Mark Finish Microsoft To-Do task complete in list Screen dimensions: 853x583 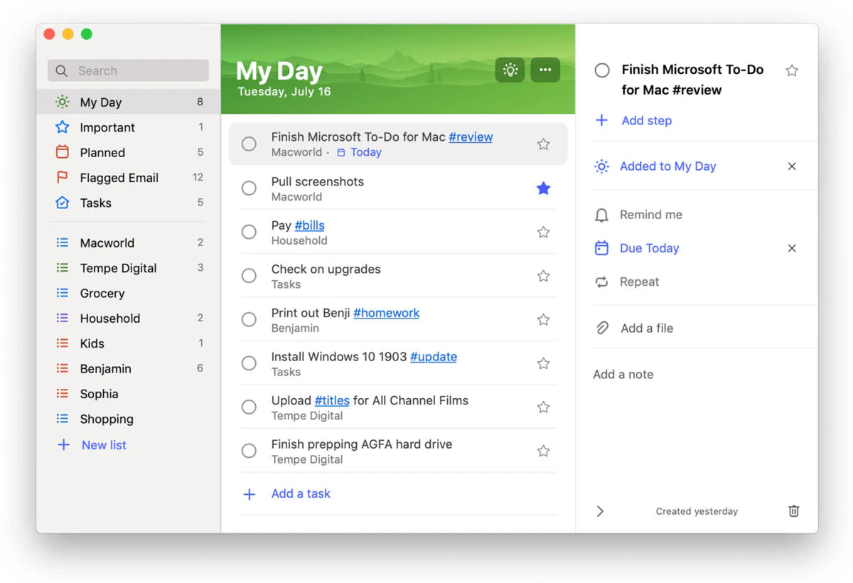point(249,144)
